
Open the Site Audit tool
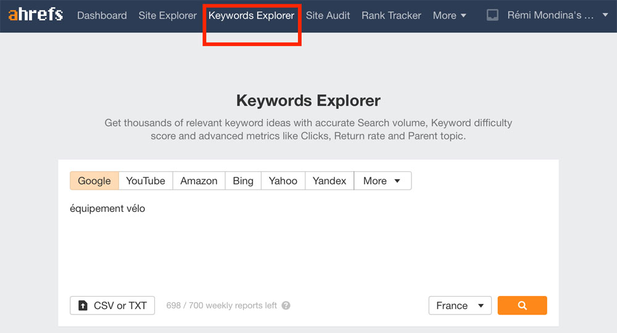(328, 15)
